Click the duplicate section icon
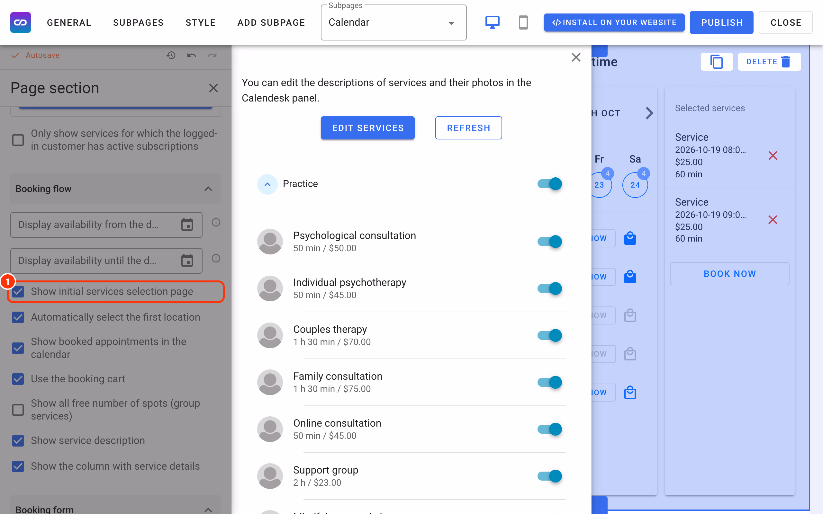Screen dimensions: 823x514 pos(717,62)
